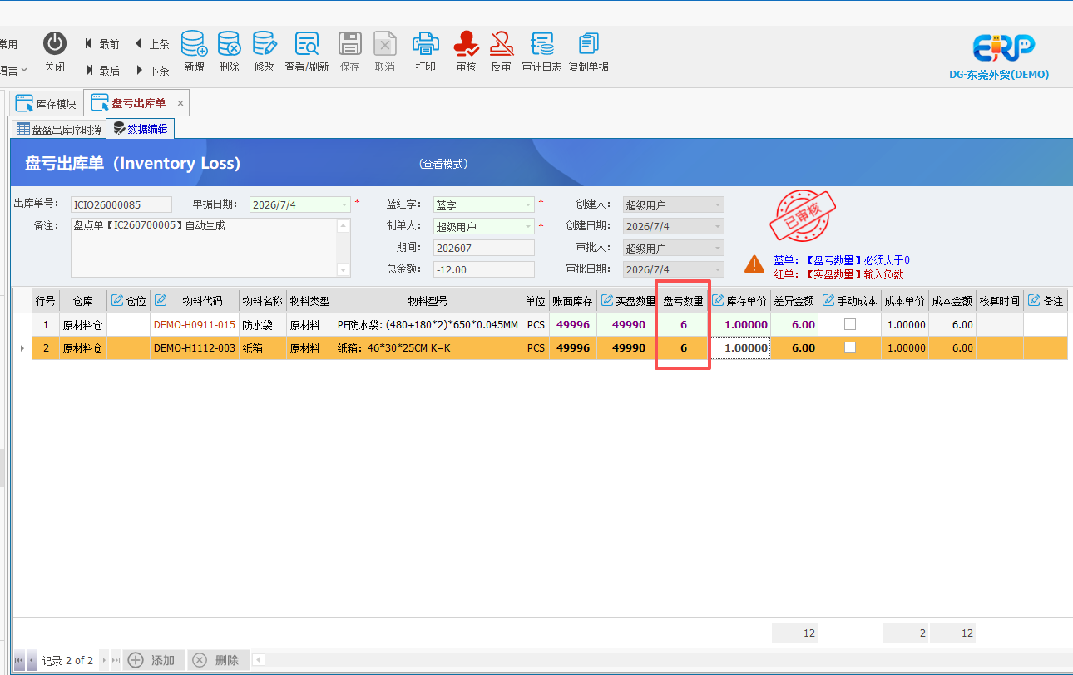The image size is (1073, 675).
Task: Click the 删除 database delete icon
Action: 229,43
